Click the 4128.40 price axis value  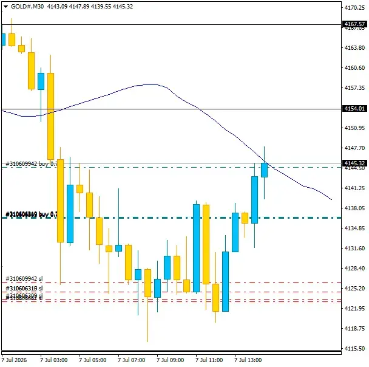pyautogui.click(x=354, y=268)
